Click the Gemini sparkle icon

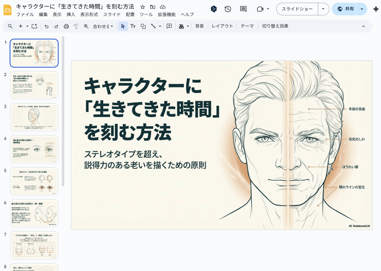pos(376,9)
